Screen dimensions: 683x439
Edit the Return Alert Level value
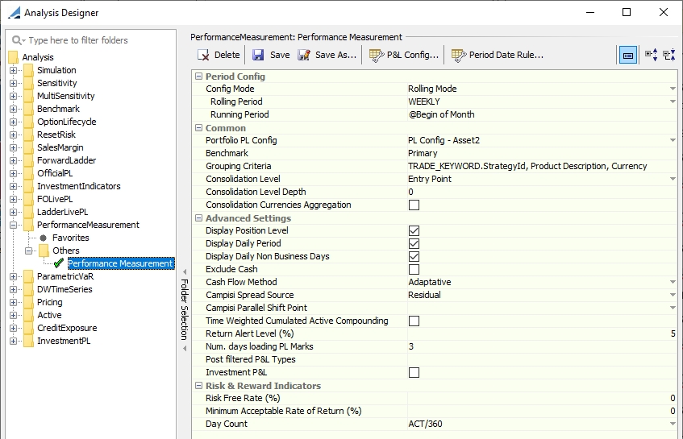pos(542,333)
